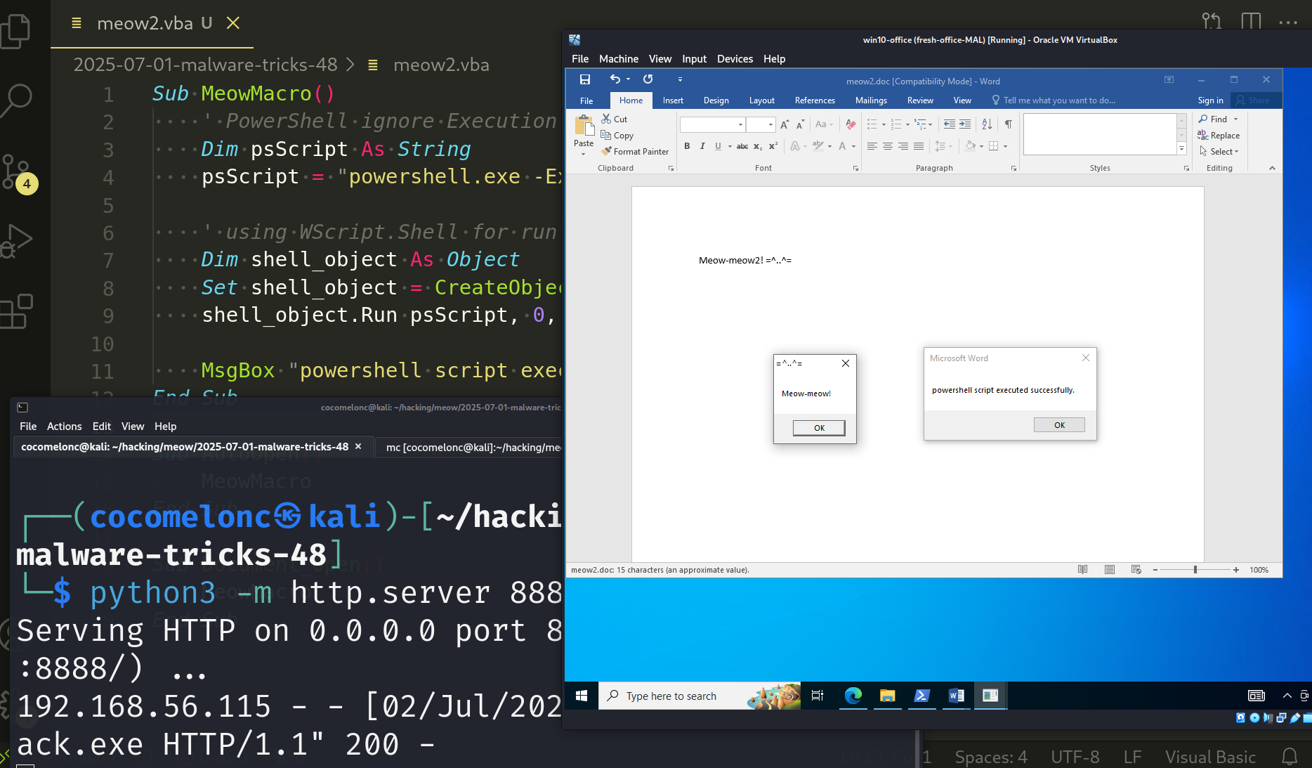This screenshot has height=768, width=1312.
Task: Center the paragraph text in Word
Action: (x=888, y=146)
